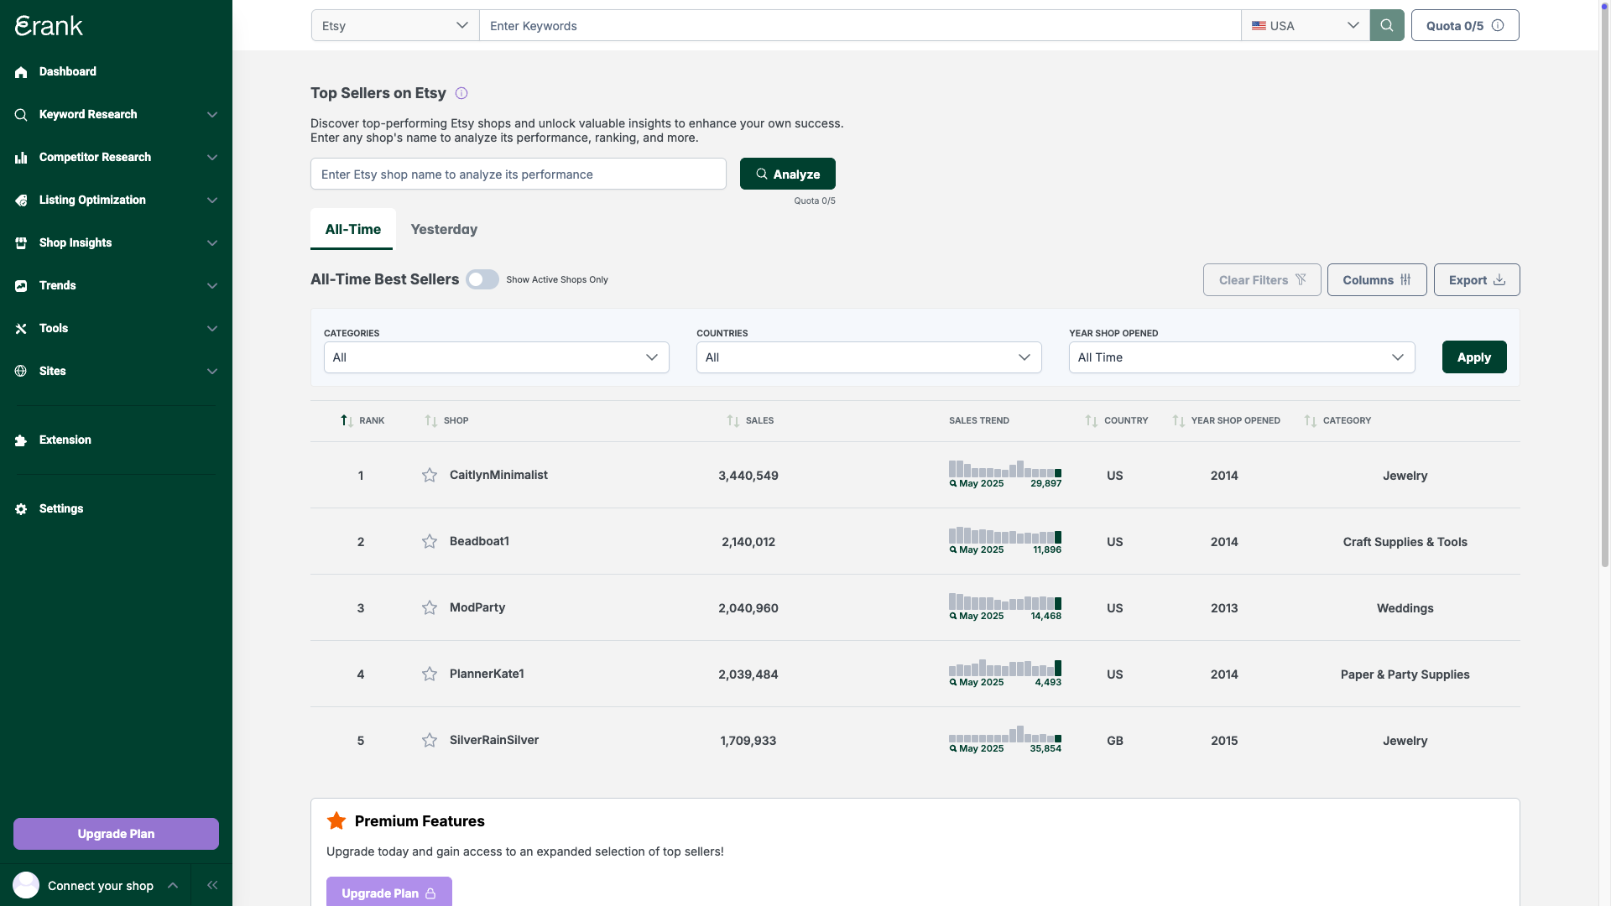Click the Analyze button
Image resolution: width=1611 pixels, height=906 pixels.
pos(787,174)
